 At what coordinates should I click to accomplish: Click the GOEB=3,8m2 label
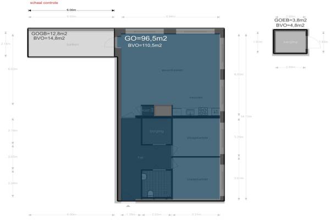[290, 20]
